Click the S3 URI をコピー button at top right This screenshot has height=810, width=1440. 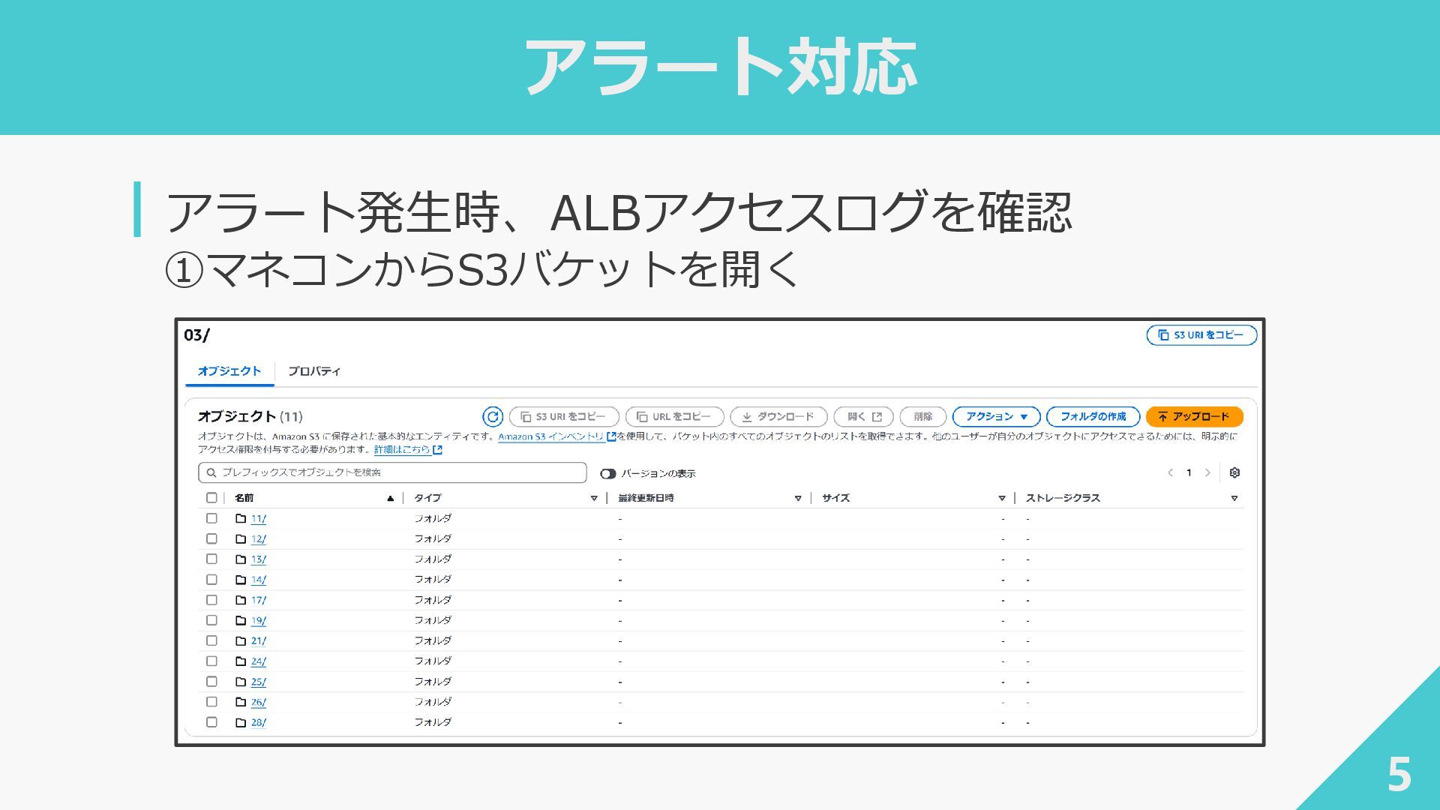point(1201,335)
